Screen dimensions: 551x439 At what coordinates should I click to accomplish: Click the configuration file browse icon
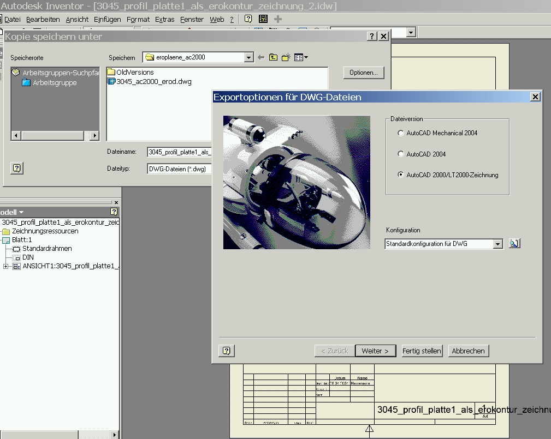(x=514, y=244)
